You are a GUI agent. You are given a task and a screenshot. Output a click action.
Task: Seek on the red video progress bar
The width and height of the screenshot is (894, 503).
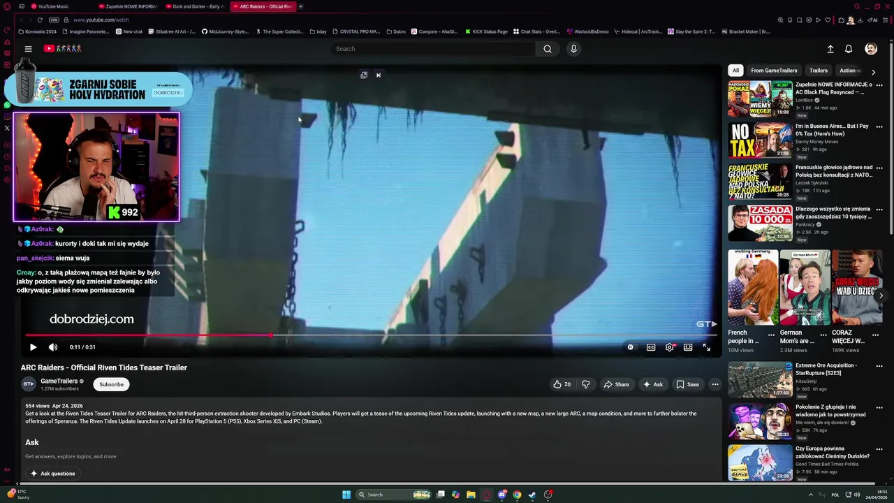pyautogui.click(x=370, y=335)
